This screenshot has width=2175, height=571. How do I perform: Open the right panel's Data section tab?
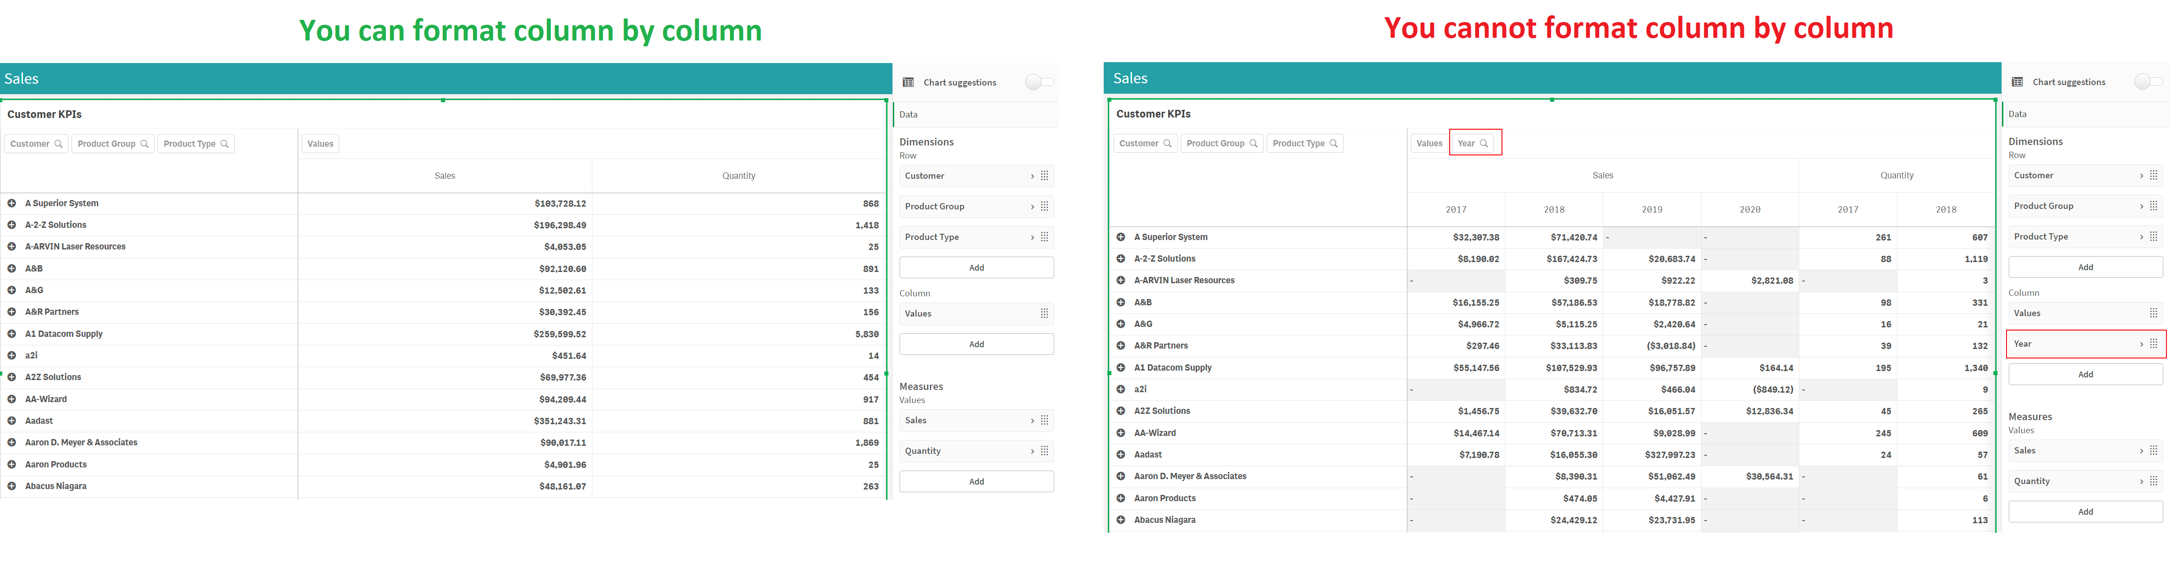click(2017, 114)
